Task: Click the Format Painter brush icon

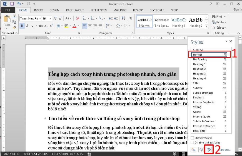Action: 14,28
